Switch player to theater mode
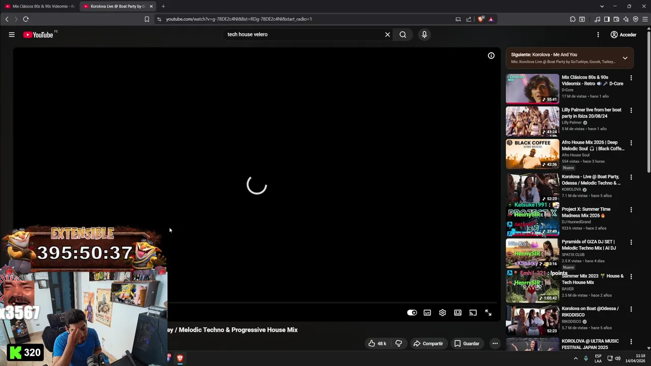Viewport: 651px width, 366px height. click(458, 313)
